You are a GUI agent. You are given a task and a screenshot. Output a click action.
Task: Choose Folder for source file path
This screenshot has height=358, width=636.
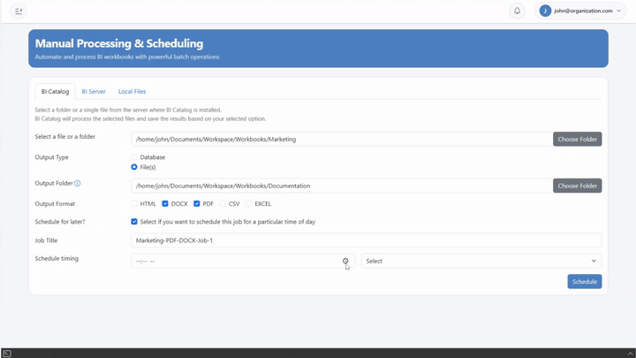[577, 140]
